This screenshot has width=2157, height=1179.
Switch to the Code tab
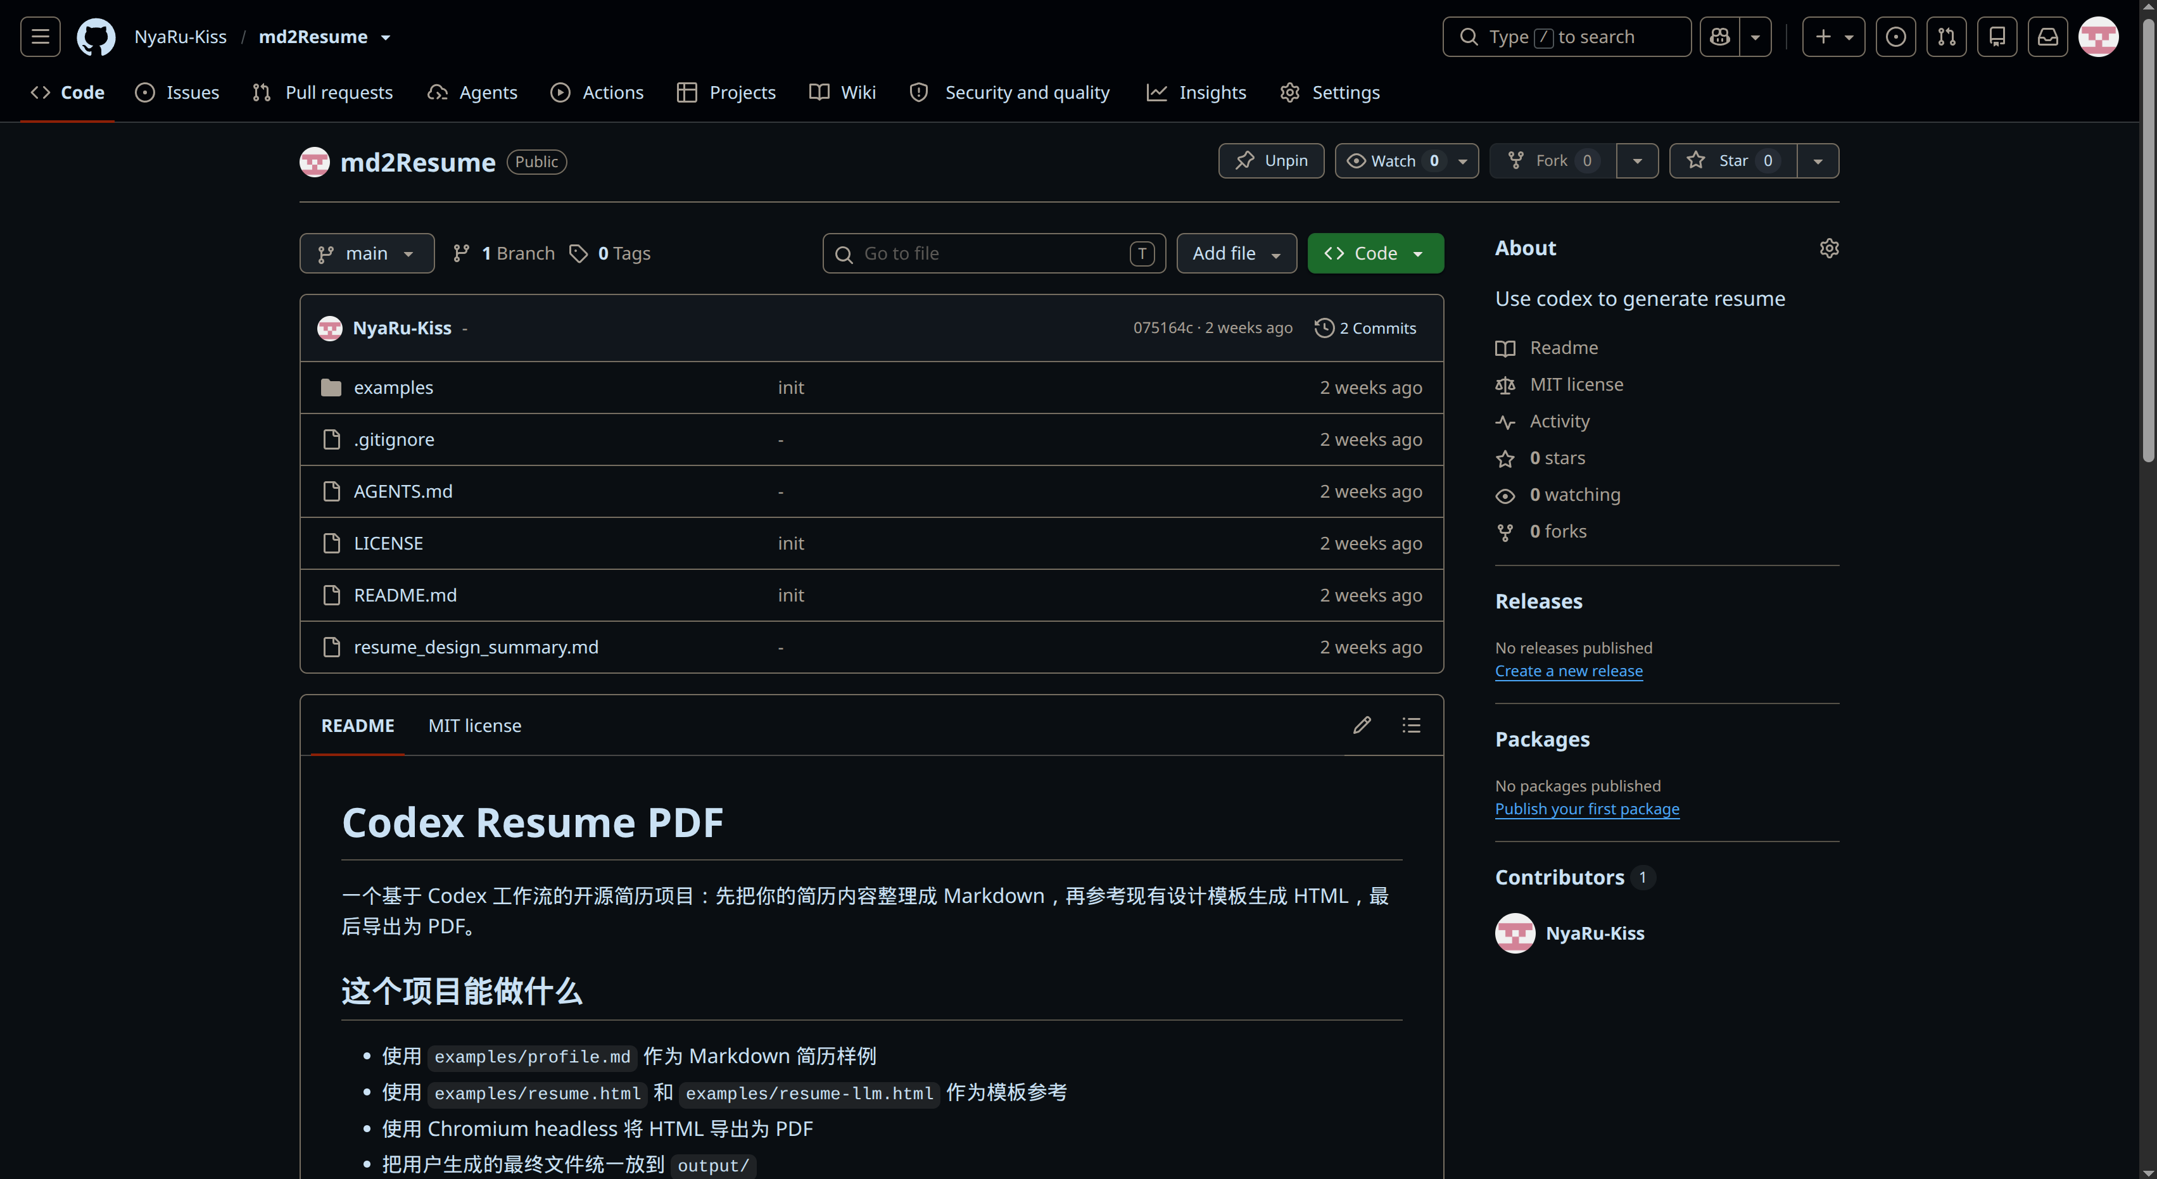click(x=68, y=92)
